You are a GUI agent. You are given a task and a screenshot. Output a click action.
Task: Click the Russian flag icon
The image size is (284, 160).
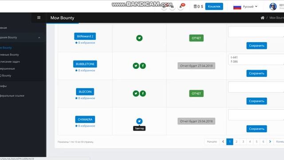click(237, 7)
